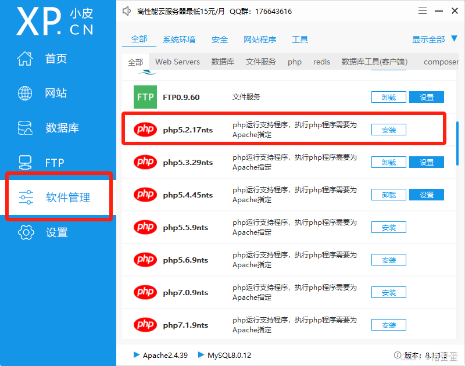Image resolution: width=465 pixels, height=366 pixels.
Task: Click the php7.1.9nts name text
Action: [x=185, y=325]
